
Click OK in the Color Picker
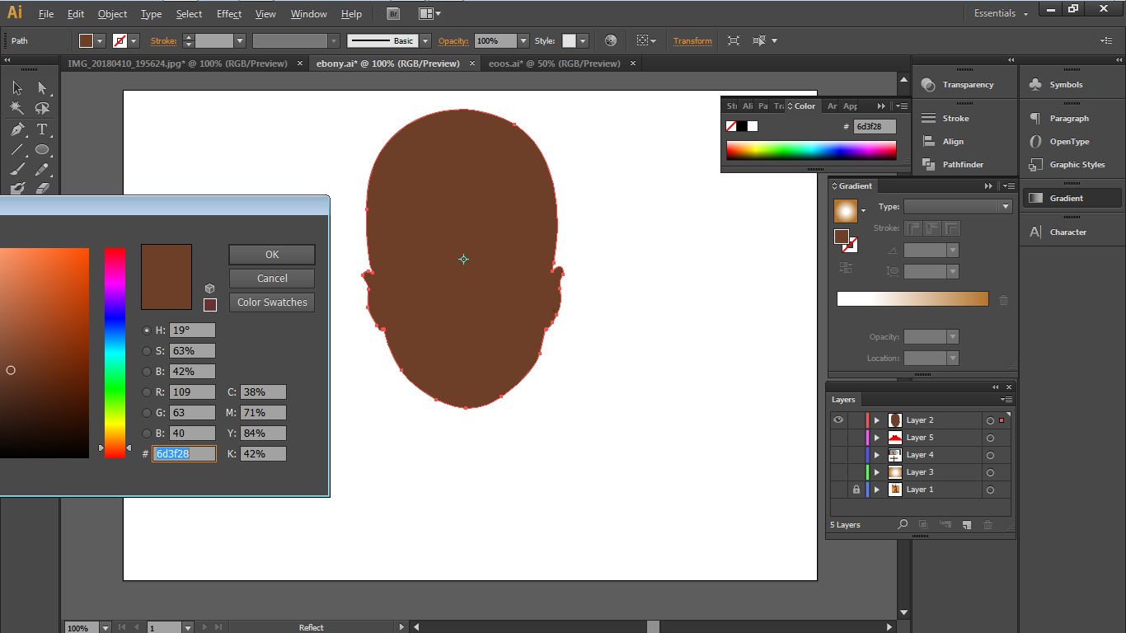click(272, 255)
